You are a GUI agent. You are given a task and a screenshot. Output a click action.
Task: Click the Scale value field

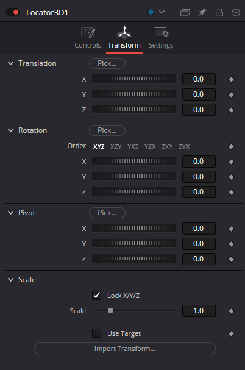[199, 311]
